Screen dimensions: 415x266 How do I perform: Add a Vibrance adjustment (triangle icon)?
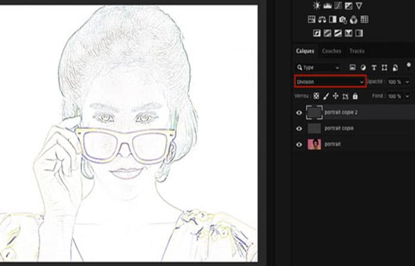tap(359, 5)
